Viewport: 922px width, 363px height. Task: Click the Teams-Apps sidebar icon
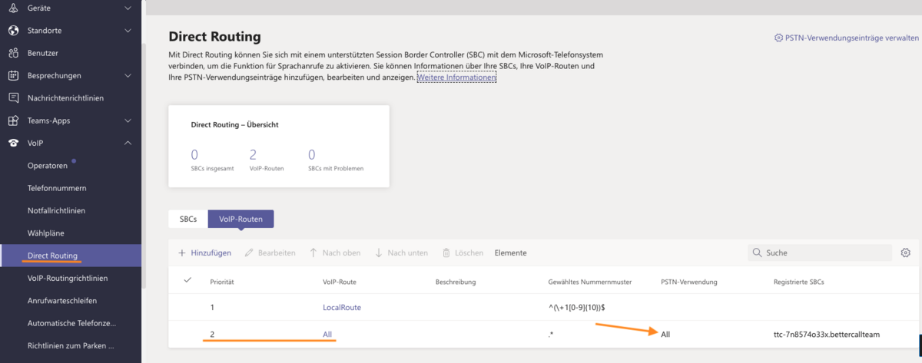click(13, 120)
